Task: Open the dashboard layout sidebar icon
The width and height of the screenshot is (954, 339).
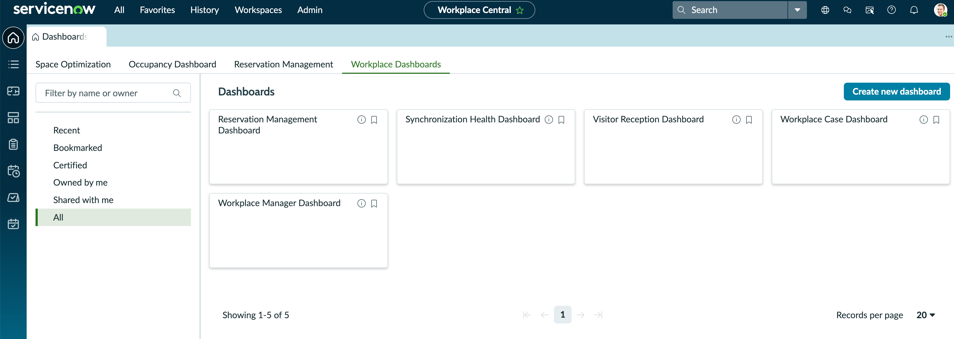Action: point(13,118)
